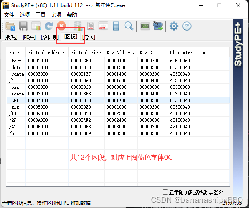The image size is (249, 208).
Task: Click the Raw Address column header
Action: point(121,52)
